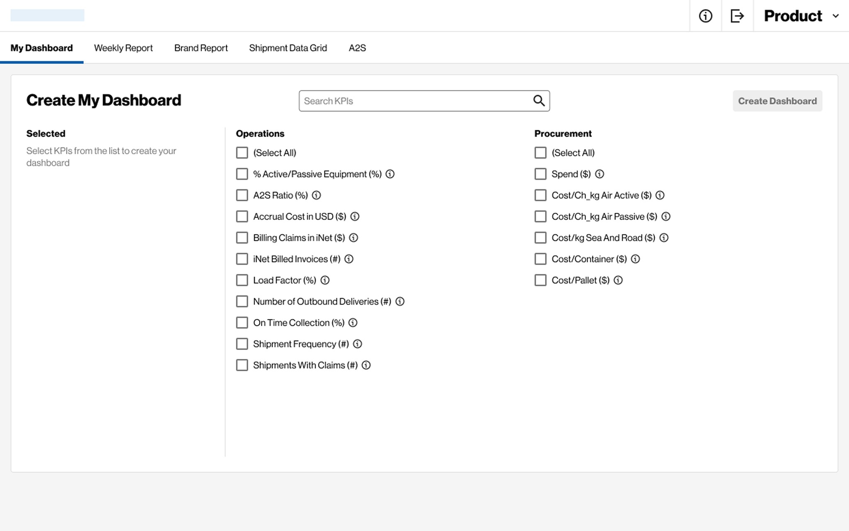Click info icon next to Cost/Pallet ($)

coord(618,280)
